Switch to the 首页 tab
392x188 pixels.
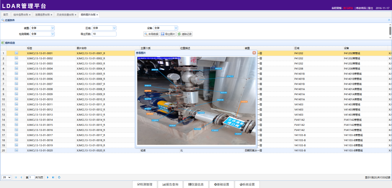(x=6, y=15)
